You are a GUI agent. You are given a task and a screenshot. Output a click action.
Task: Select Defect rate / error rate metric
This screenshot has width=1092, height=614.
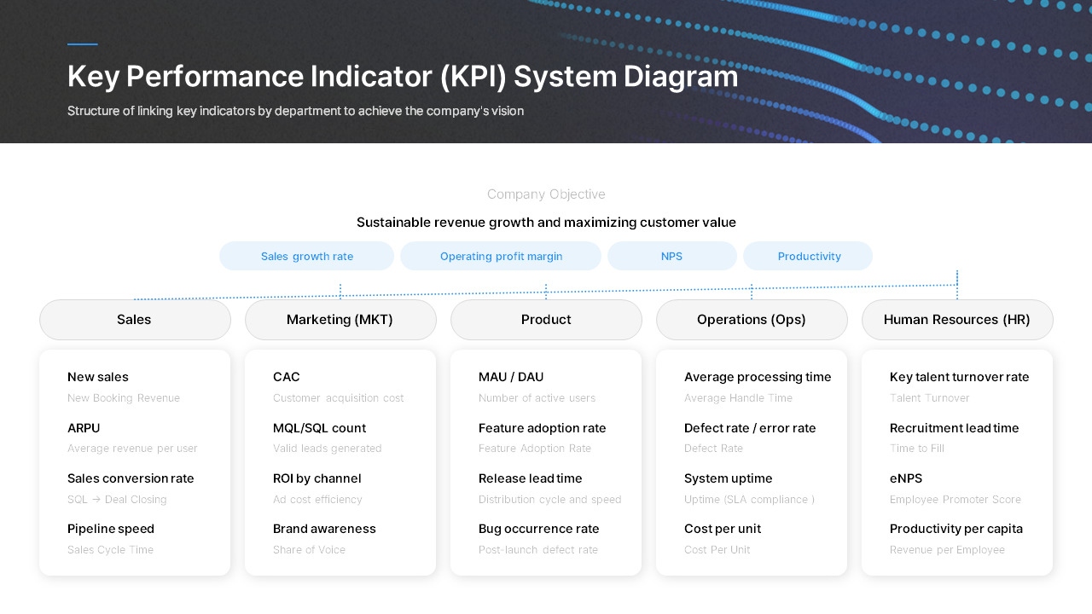pyautogui.click(x=750, y=428)
